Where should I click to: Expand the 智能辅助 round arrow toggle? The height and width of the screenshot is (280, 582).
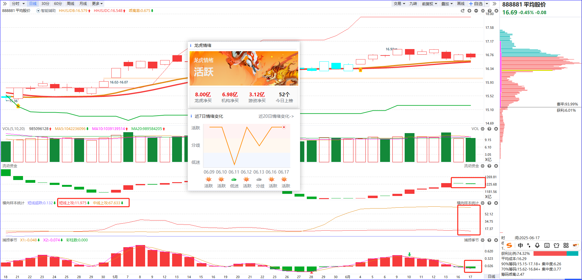coord(38,11)
